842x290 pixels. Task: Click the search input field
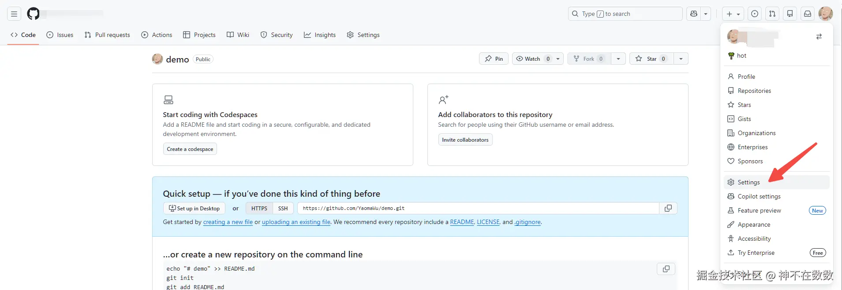625,14
